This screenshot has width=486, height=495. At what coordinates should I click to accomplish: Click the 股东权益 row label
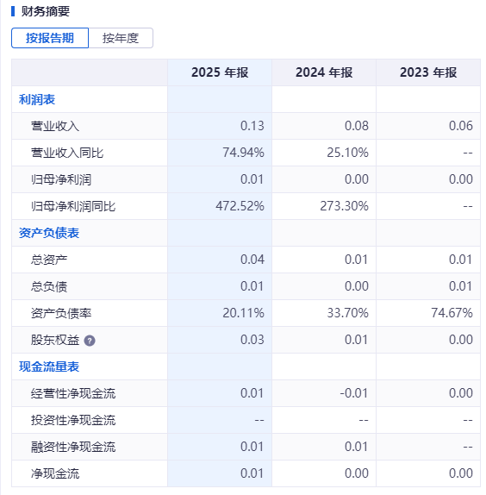55,340
